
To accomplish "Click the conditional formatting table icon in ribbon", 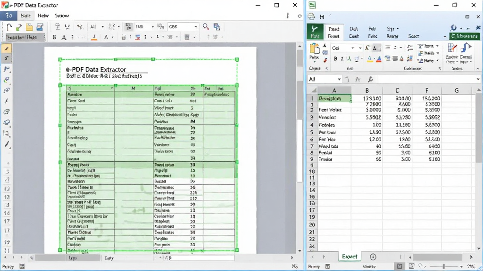I will tap(452, 48).
